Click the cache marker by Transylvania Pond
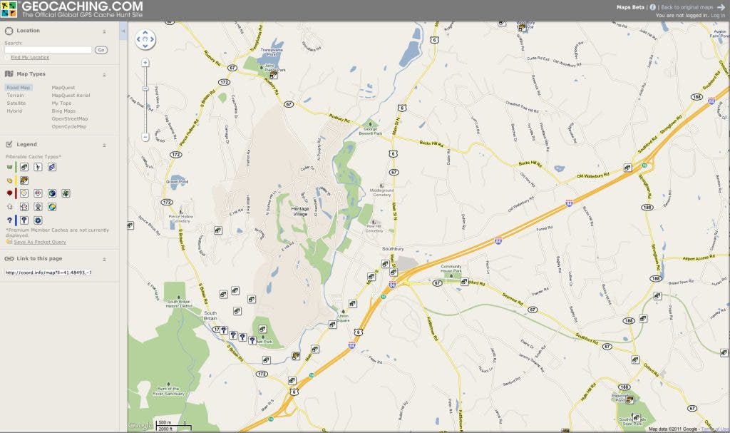730x433 pixels. pyautogui.click(x=273, y=74)
